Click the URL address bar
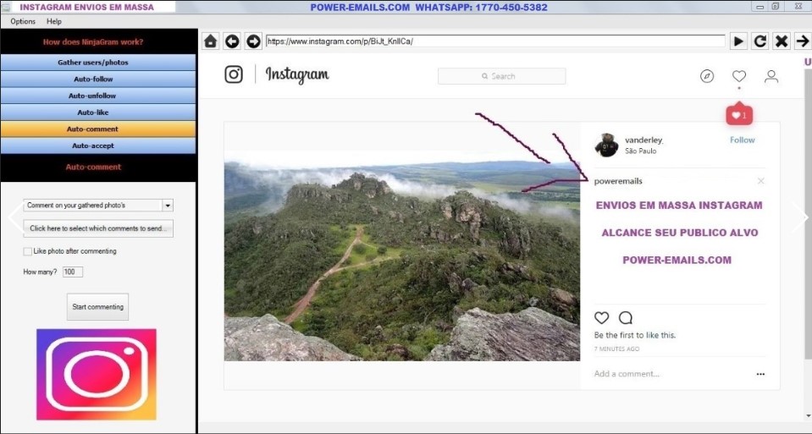The image size is (812, 434). (x=495, y=41)
